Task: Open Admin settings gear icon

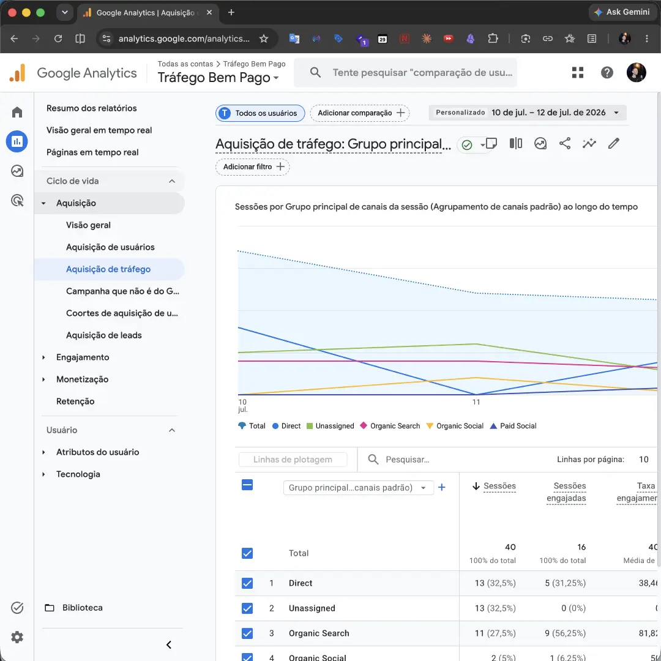Action: 17,637
